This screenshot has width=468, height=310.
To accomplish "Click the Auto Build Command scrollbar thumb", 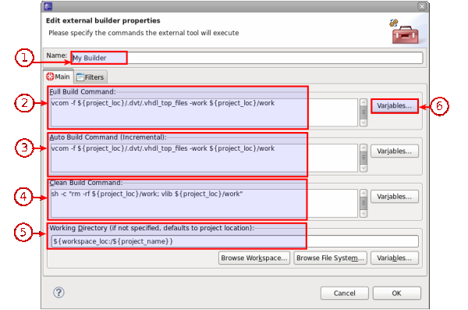I will click(x=363, y=158).
